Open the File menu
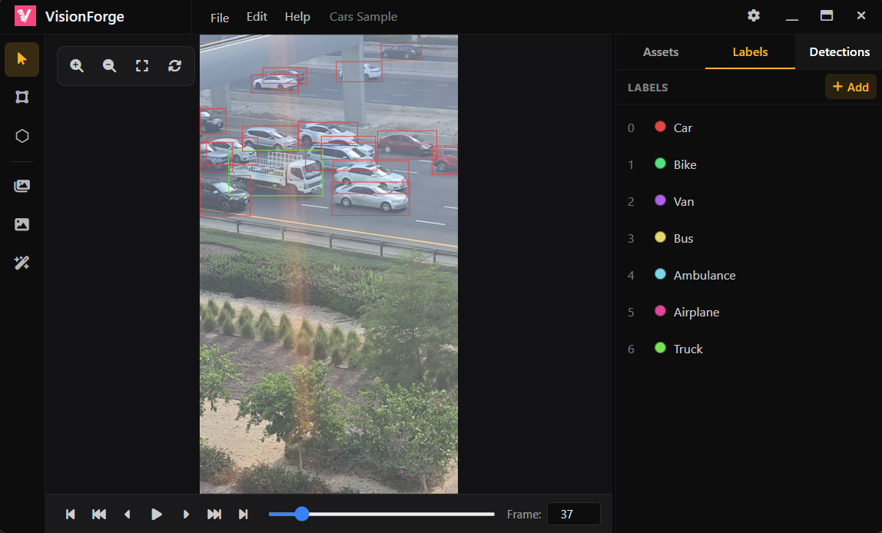 point(220,18)
